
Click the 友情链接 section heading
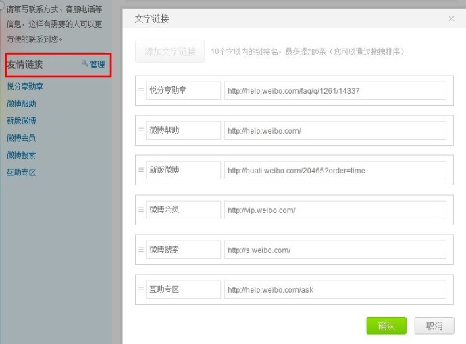(x=25, y=64)
